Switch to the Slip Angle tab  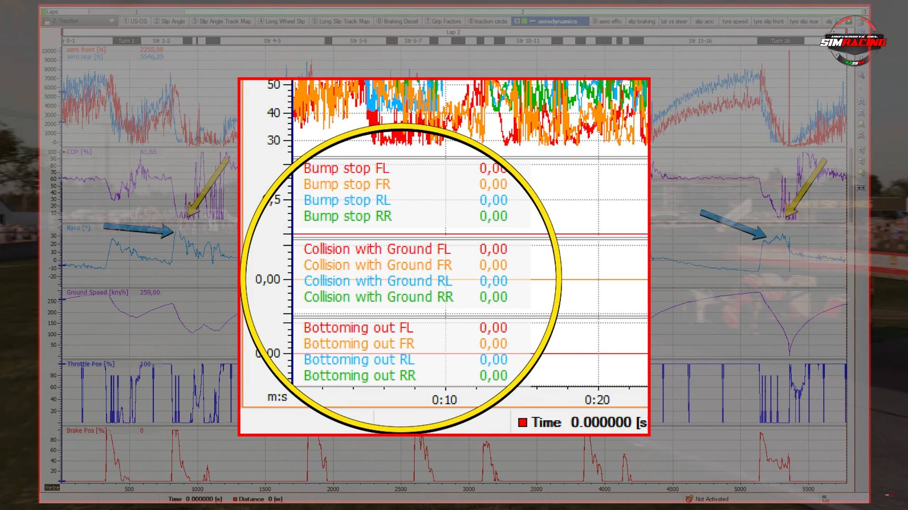pos(169,21)
